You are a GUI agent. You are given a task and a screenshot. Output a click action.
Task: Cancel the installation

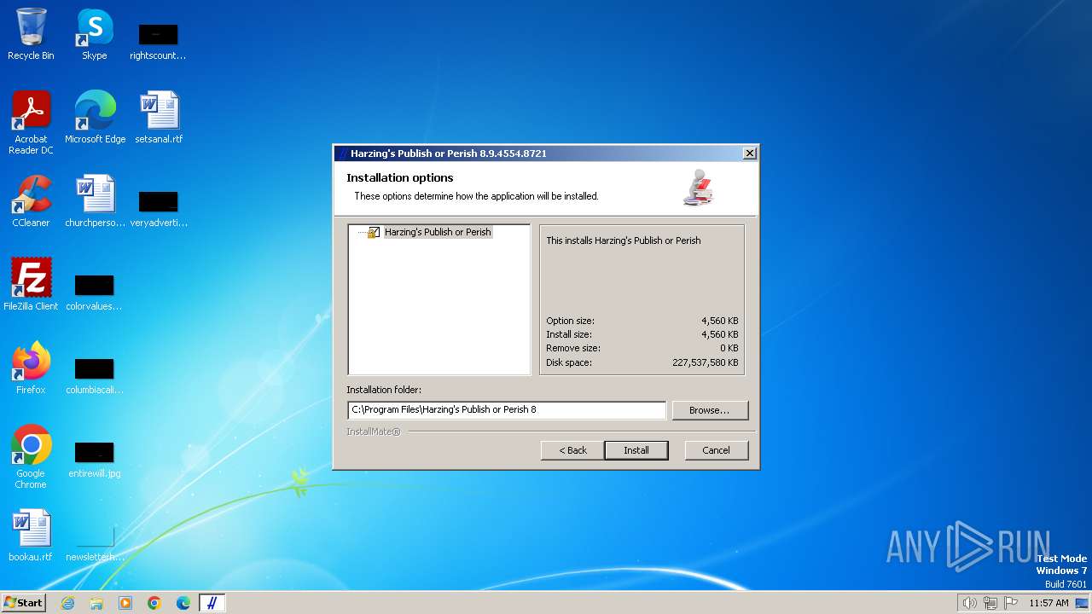(x=716, y=450)
